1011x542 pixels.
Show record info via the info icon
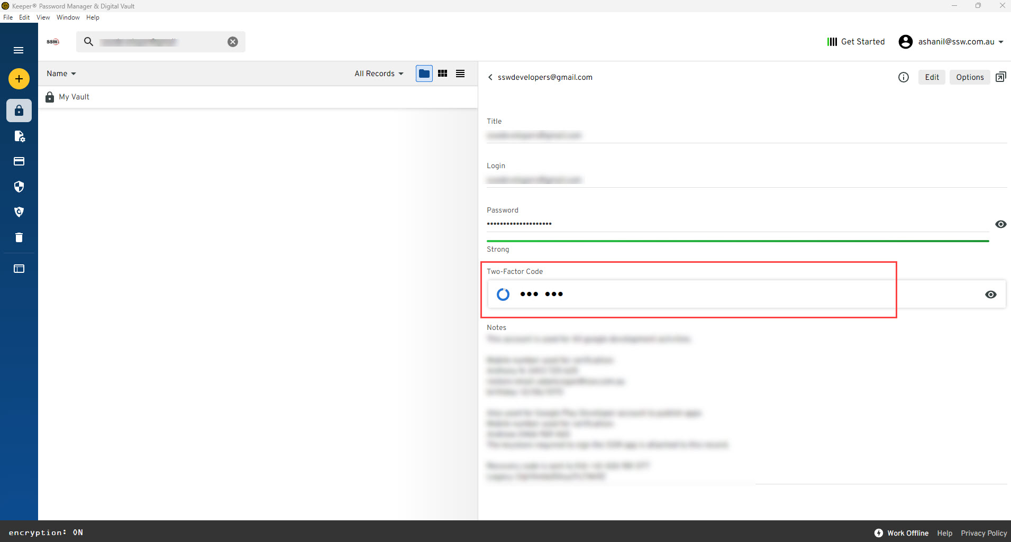coord(903,77)
